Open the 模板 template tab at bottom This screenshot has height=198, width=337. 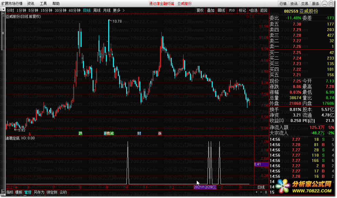click(x=19, y=192)
